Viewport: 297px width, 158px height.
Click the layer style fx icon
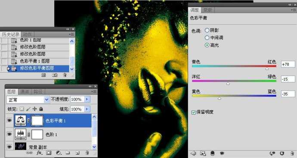39,153
